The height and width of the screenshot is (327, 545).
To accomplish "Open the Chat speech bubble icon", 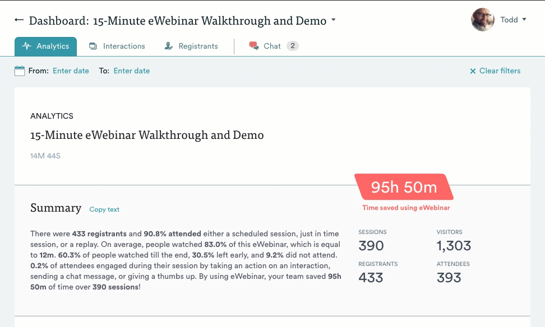I will point(255,46).
